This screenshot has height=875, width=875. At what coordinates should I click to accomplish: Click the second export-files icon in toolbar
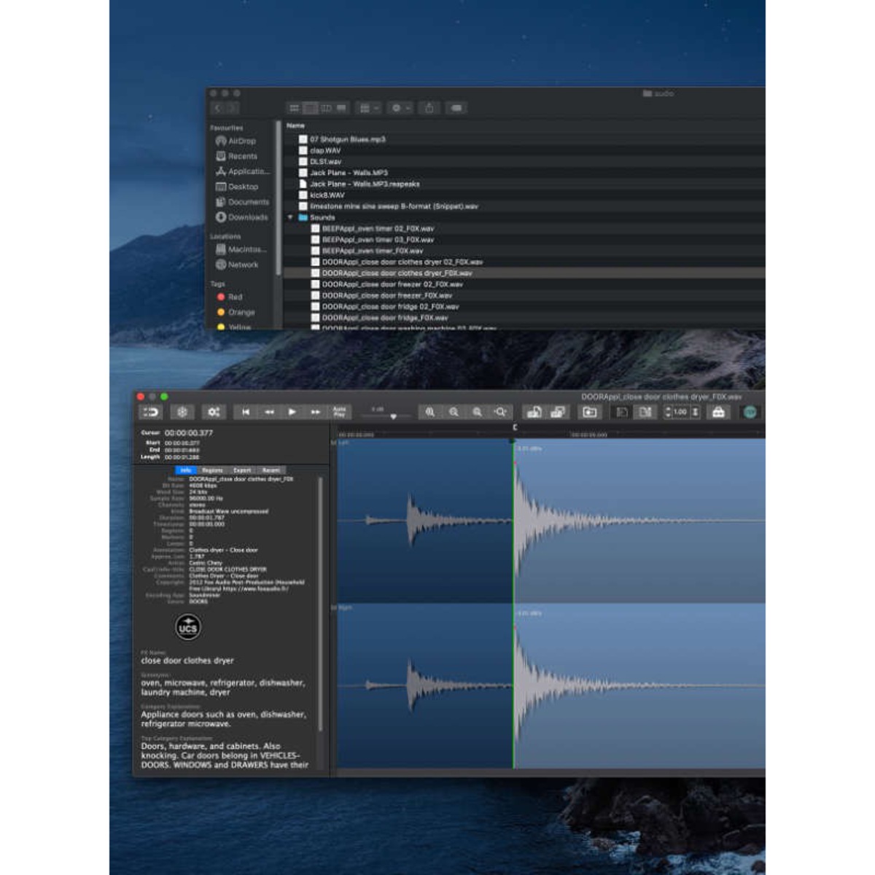pos(558,412)
